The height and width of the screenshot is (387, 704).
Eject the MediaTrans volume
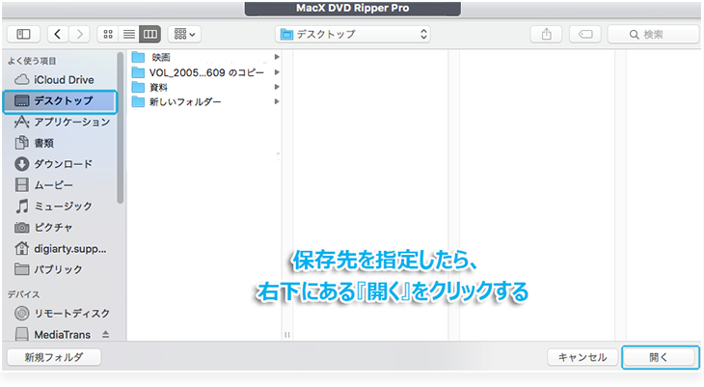point(105,335)
